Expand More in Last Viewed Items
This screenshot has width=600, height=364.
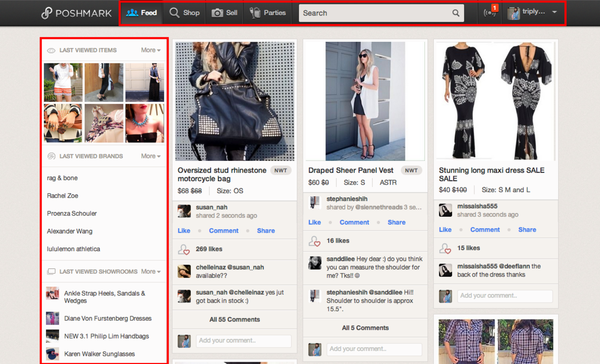click(x=150, y=50)
